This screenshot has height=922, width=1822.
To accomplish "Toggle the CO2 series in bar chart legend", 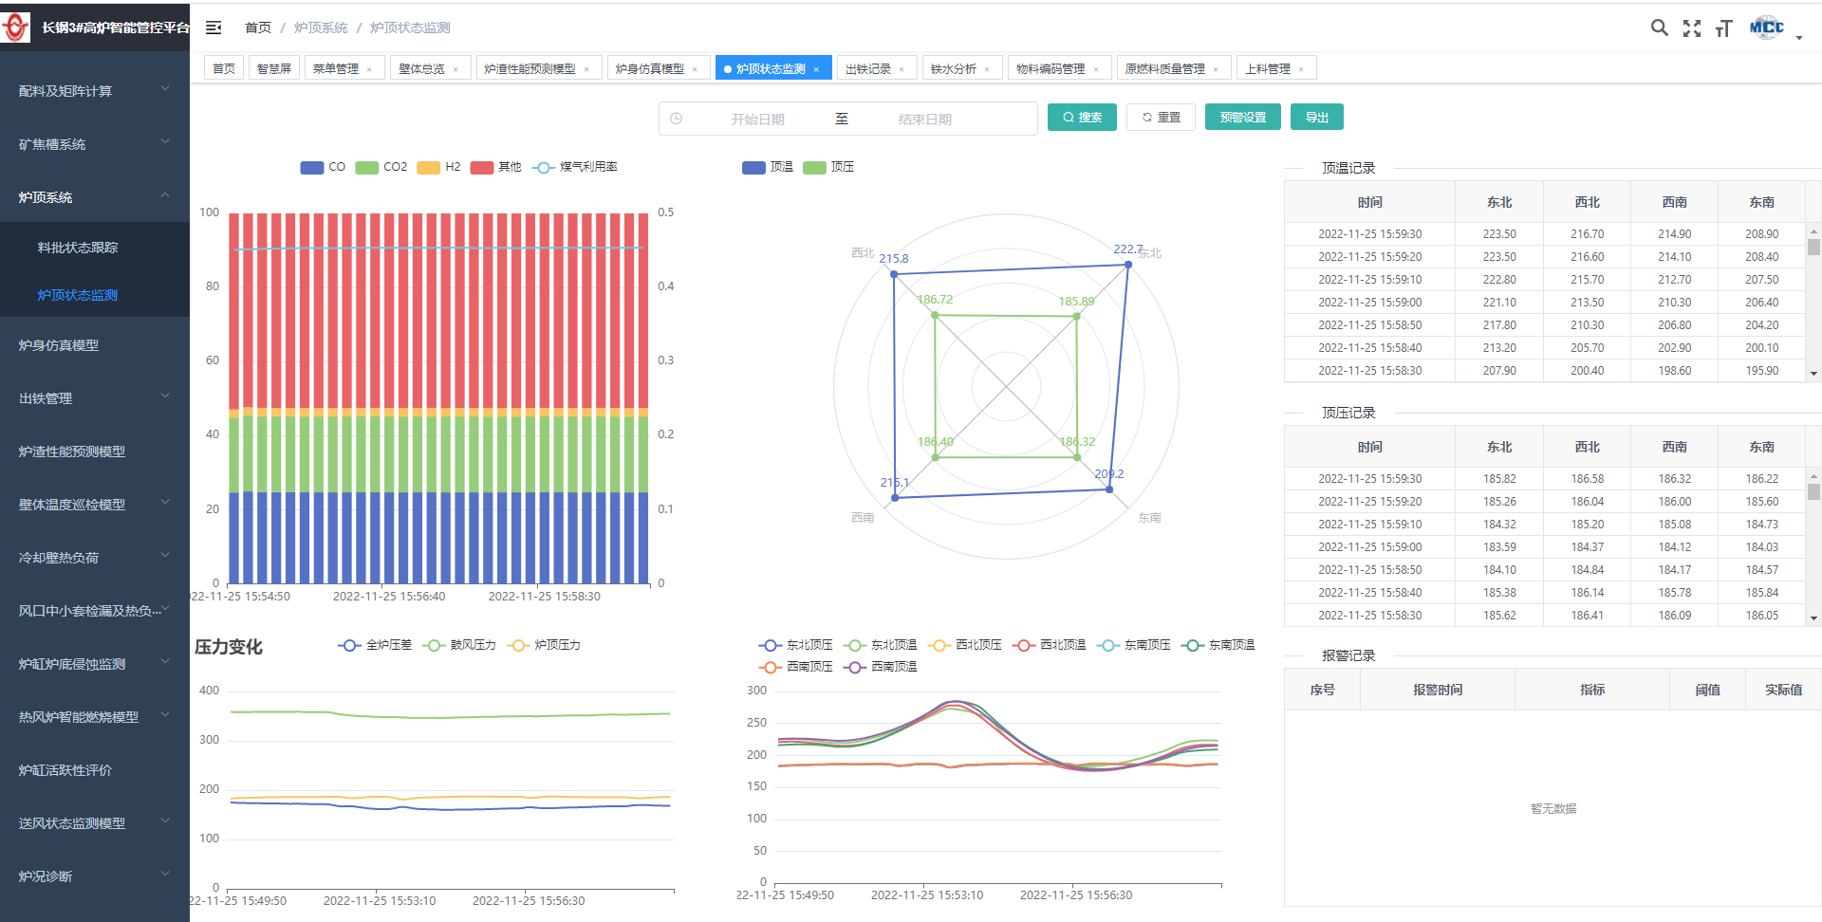I will 381,167.
